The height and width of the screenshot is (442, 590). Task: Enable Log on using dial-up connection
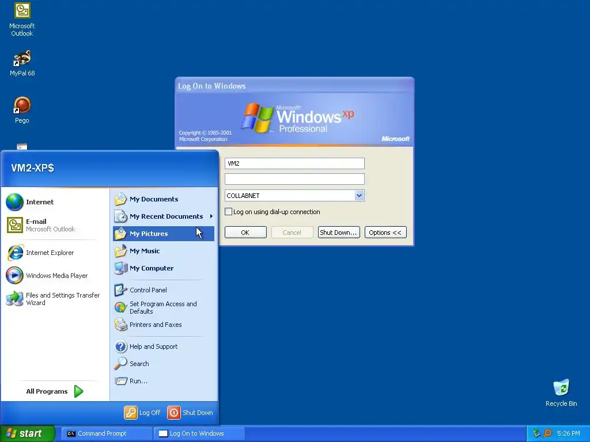[x=228, y=212]
